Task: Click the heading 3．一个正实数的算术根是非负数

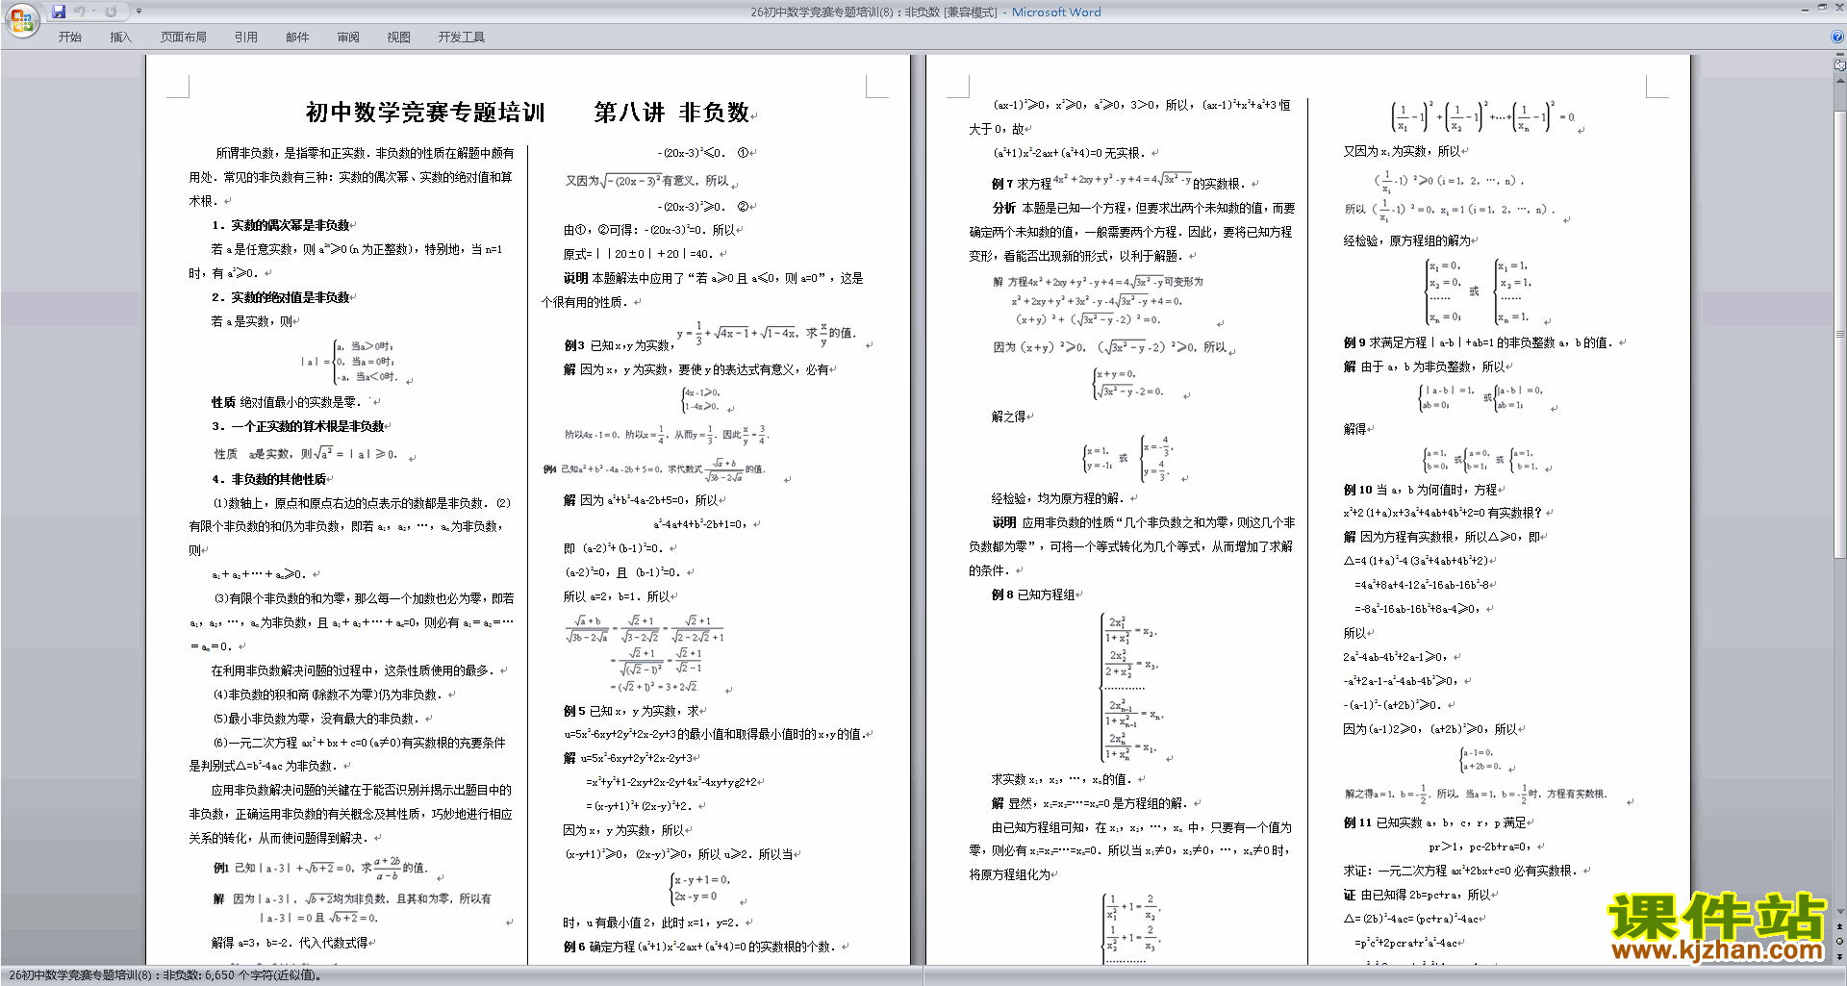Action: pos(298,426)
